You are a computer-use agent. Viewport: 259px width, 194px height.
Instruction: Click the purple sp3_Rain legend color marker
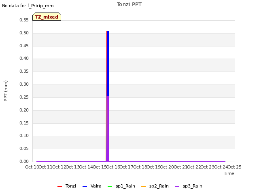click(x=177, y=187)
